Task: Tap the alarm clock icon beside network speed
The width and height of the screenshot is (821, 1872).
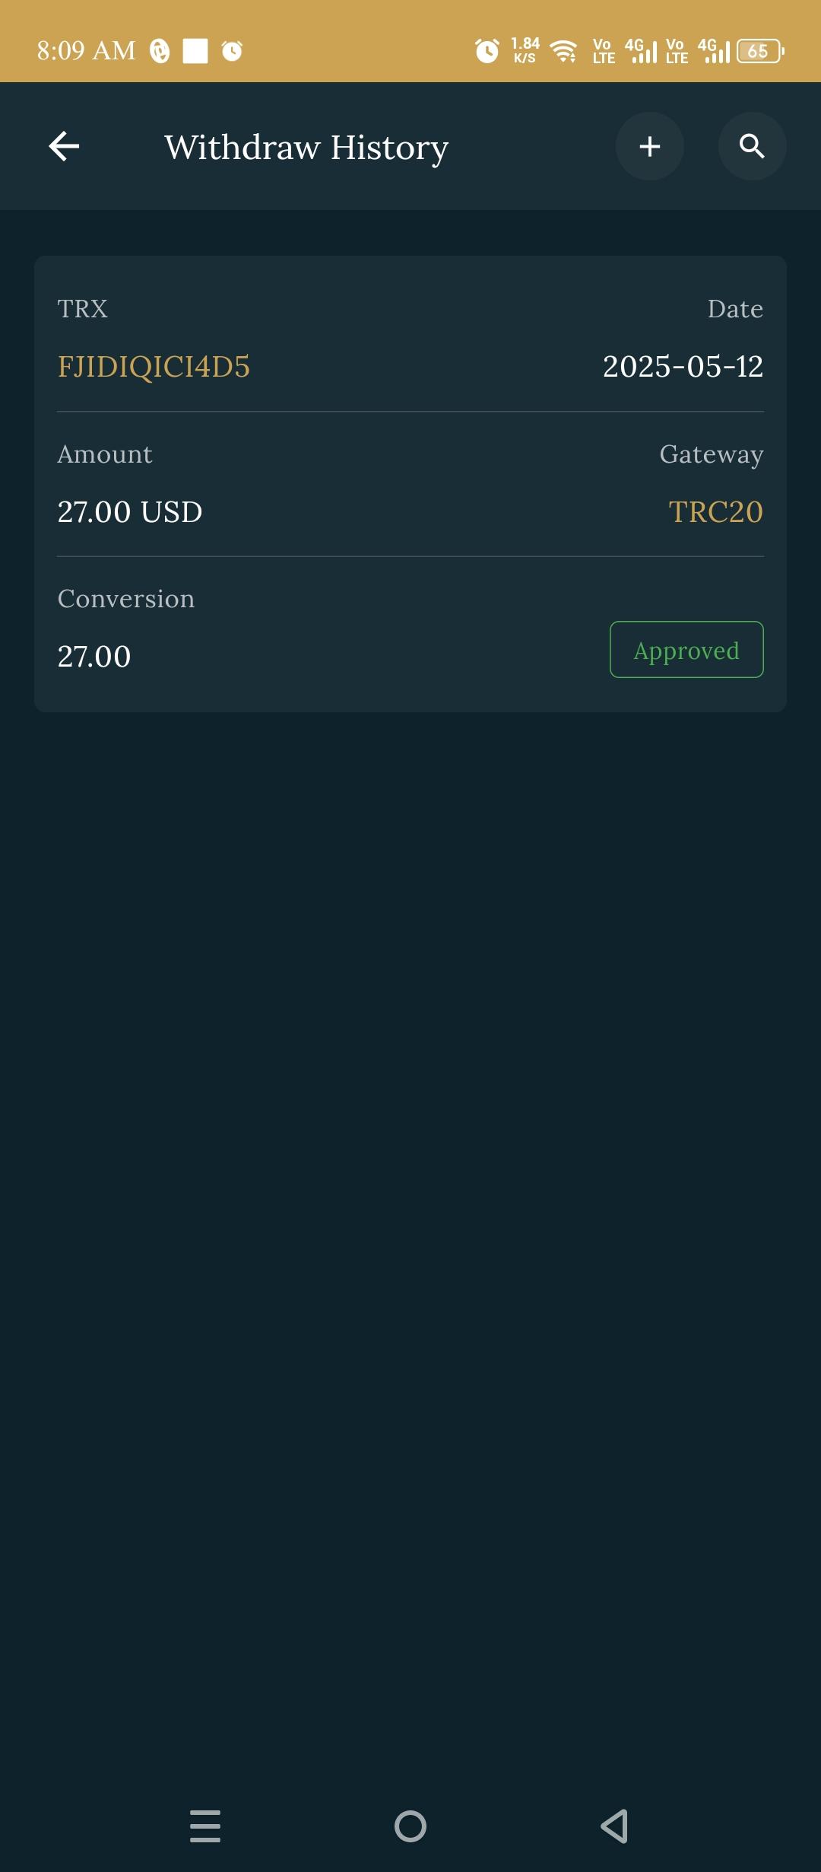Action: point(487,51)
